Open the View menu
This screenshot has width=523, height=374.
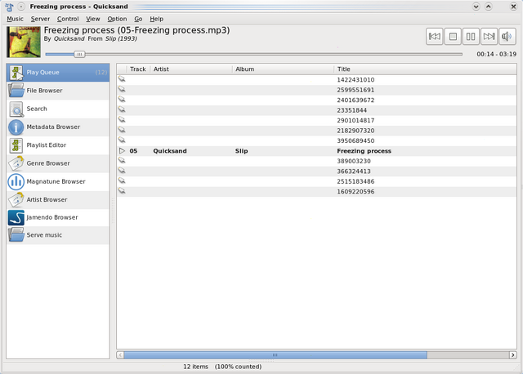(x=92, y=19)
